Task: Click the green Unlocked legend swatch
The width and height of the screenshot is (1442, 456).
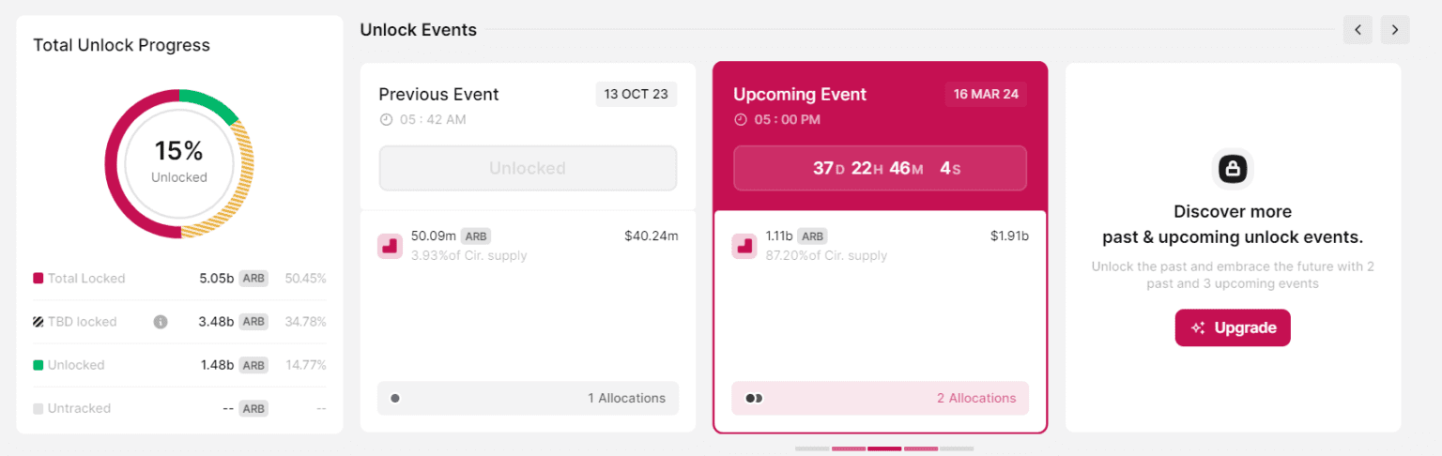Action: [38, 365]
